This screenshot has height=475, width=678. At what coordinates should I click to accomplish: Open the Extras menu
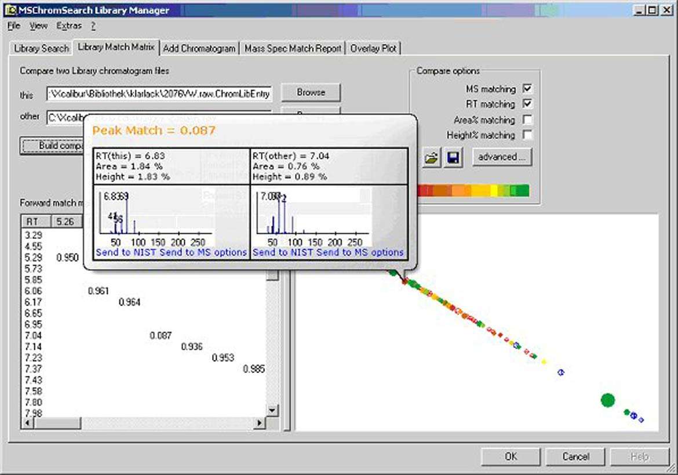coord(69,26)
